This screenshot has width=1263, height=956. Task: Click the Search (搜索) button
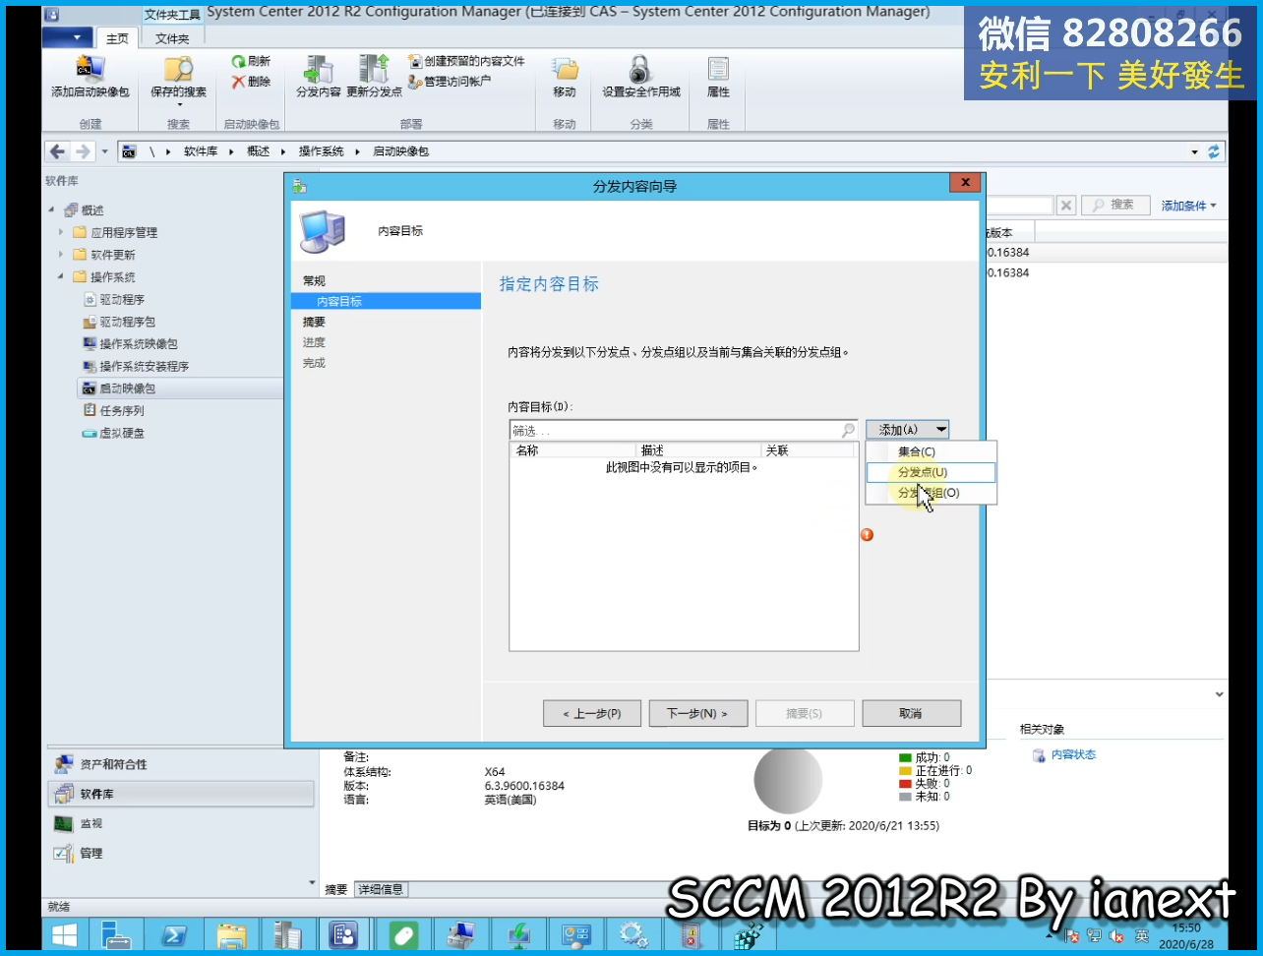1115,205
